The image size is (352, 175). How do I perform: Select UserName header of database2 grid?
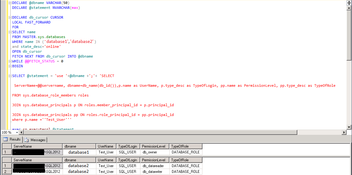point(106,160)
